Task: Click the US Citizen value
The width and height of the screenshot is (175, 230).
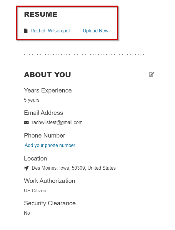Action: click(35, 191)
